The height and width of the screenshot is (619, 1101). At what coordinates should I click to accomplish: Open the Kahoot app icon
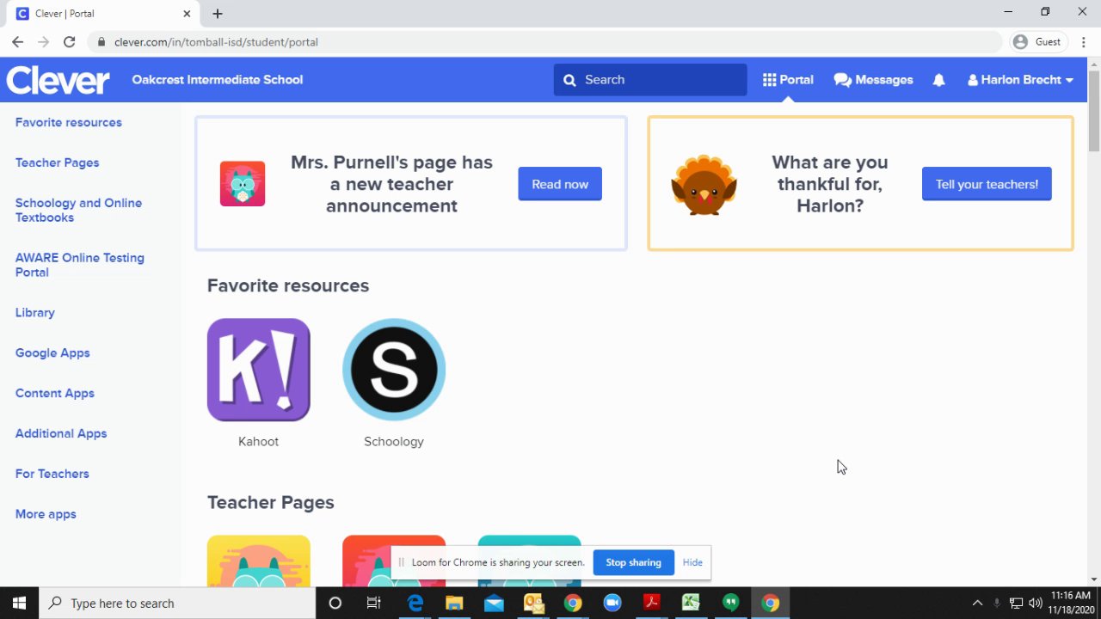258,370
